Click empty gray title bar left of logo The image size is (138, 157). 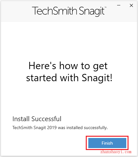pos(16,11)
